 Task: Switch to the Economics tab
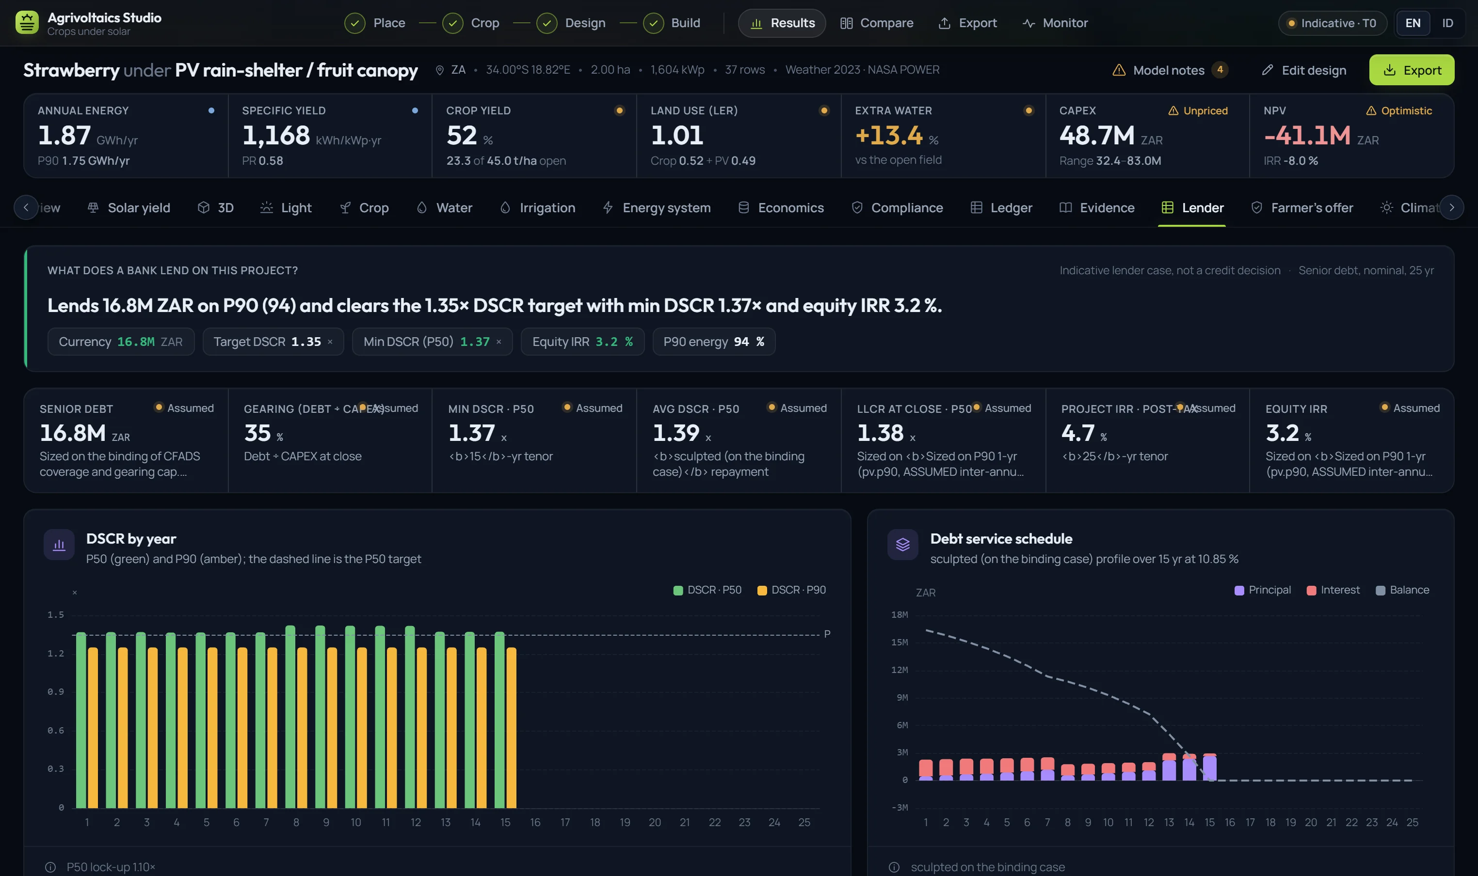tap(781, 208)
